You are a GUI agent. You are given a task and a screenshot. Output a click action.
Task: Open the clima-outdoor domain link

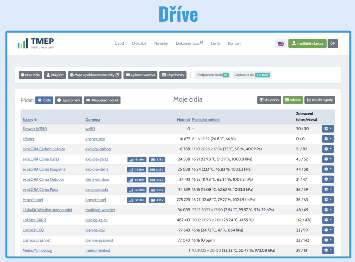[x=97, y=179]
